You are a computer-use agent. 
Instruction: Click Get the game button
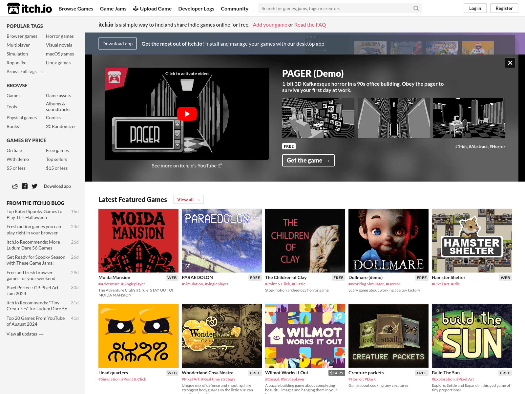308,160
